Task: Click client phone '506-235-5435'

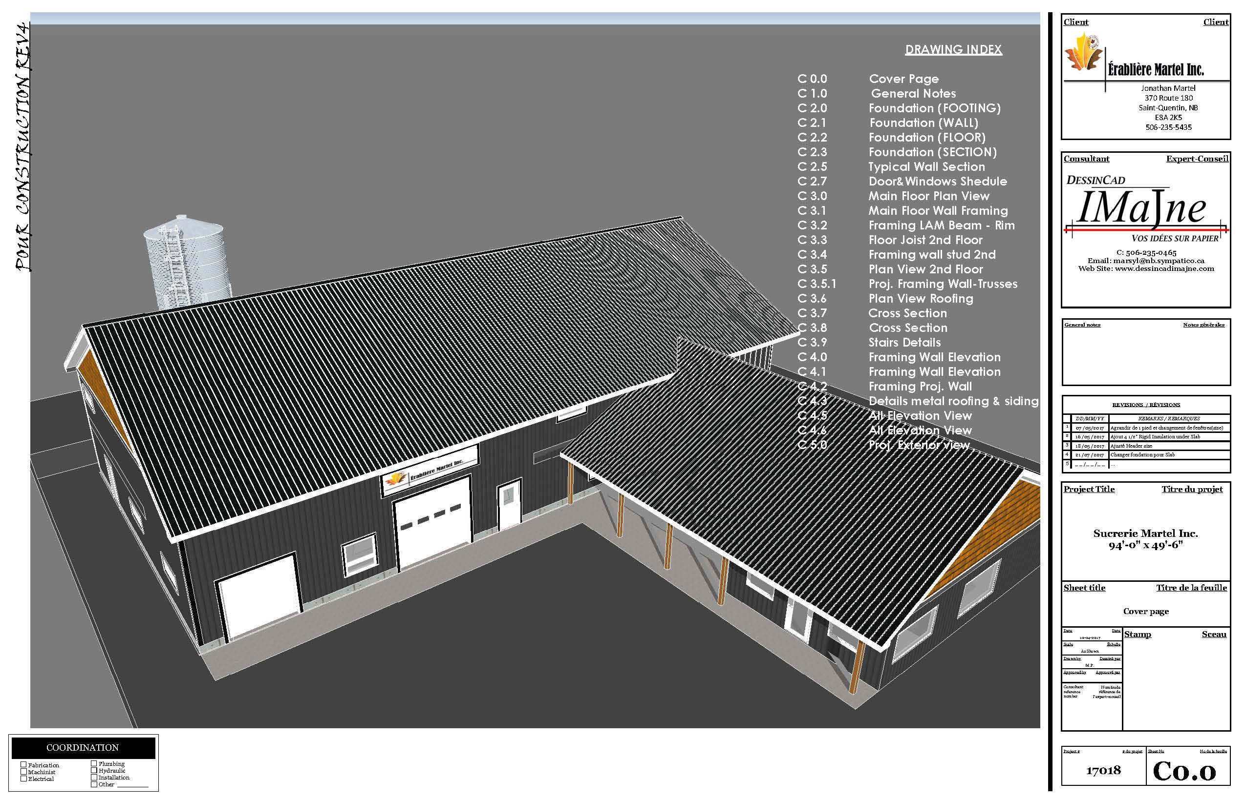Action: (x=1168, y=127)
